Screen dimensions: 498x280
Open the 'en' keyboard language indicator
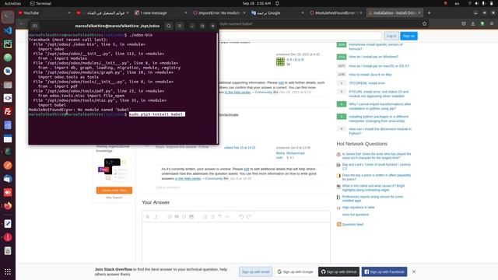[457, 3]
